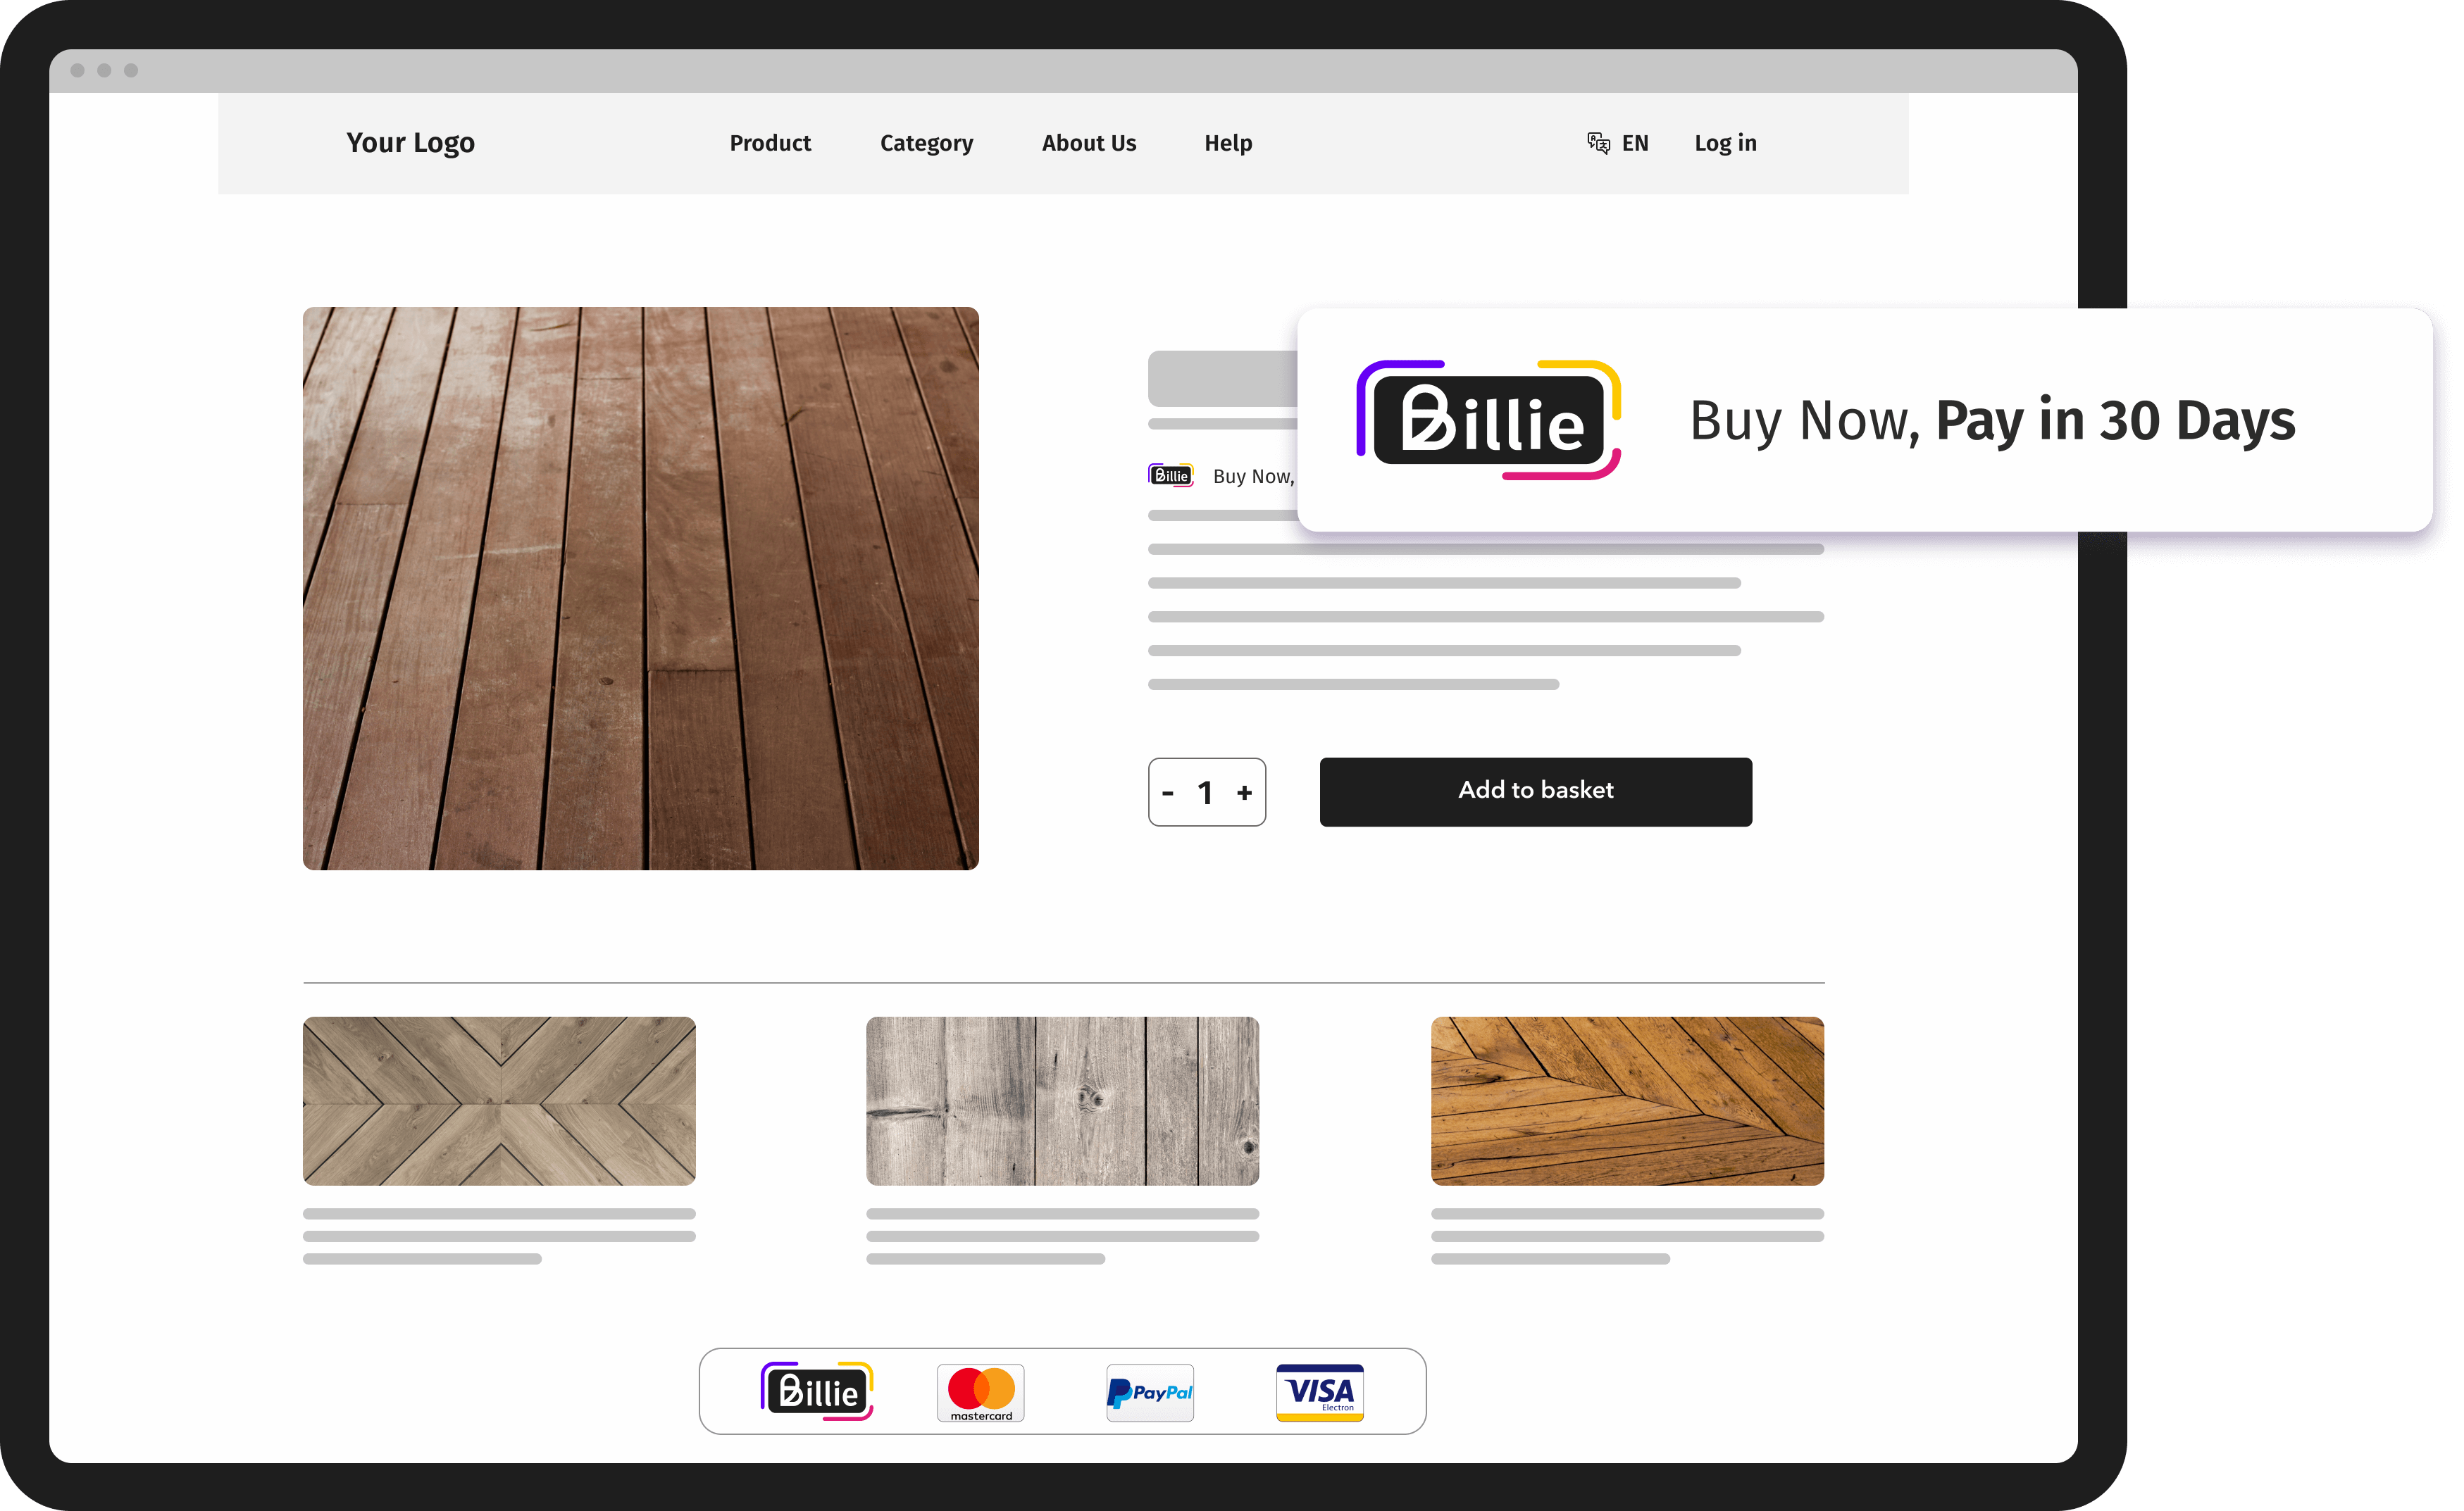Open the Product menu
Screen dimensions: 2464x1511
770,143
